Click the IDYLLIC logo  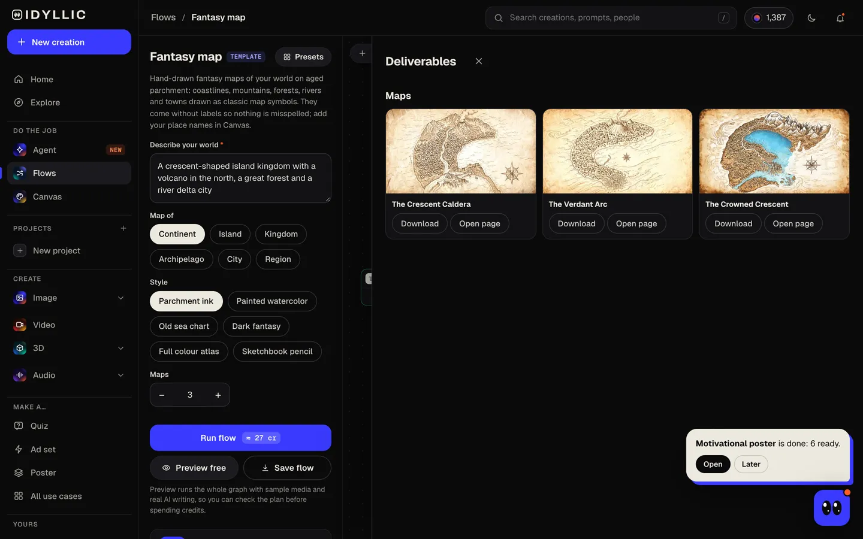point(49,15)
